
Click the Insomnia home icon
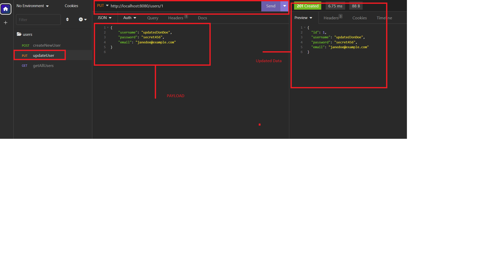(6, 9)
